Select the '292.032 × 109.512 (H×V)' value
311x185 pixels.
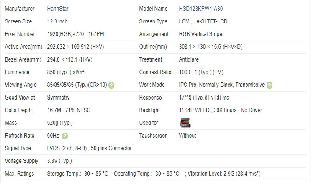[75, 47]
